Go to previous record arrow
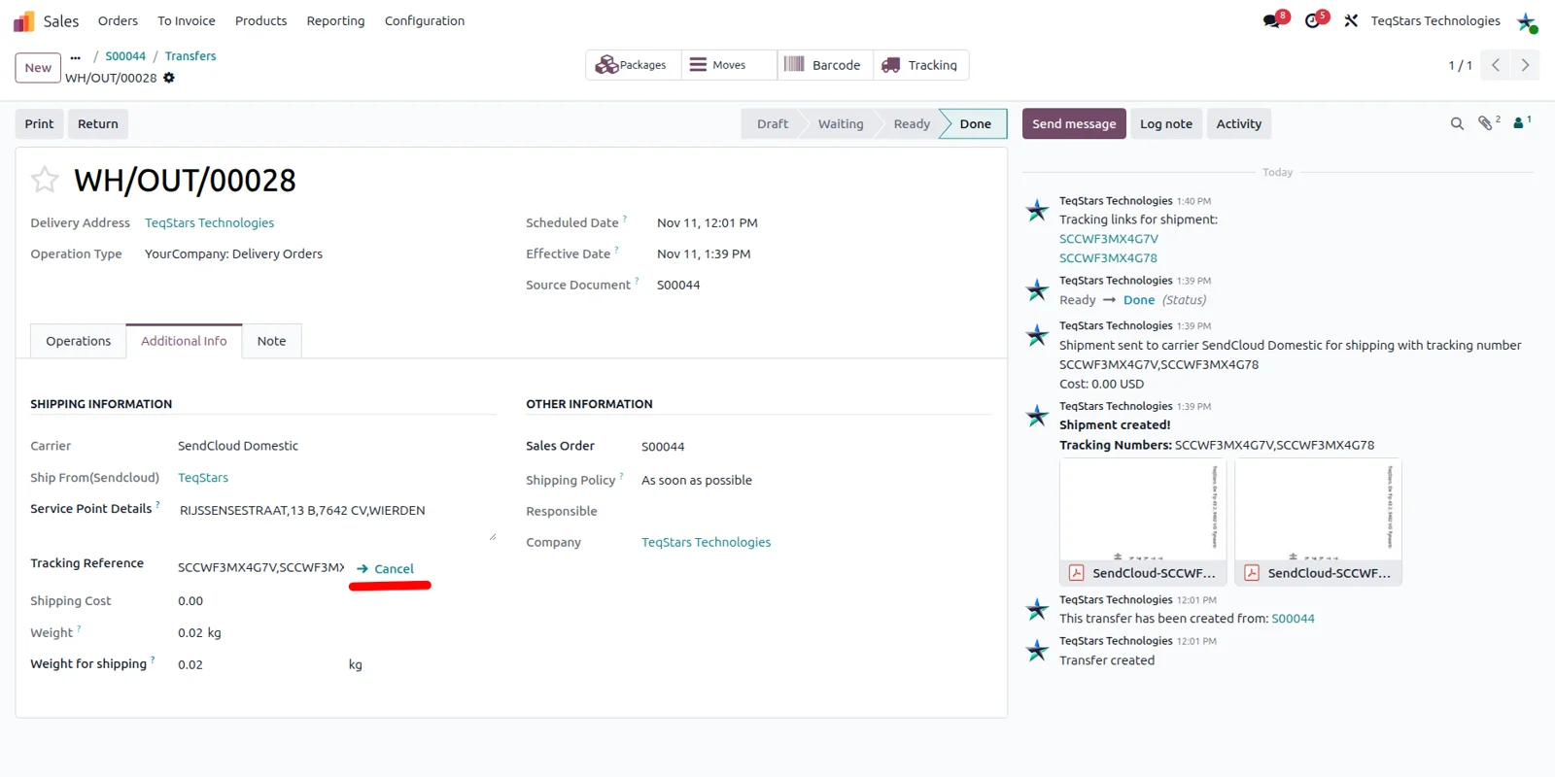This screenshot has height=777, width=1555. point(1496,65)
